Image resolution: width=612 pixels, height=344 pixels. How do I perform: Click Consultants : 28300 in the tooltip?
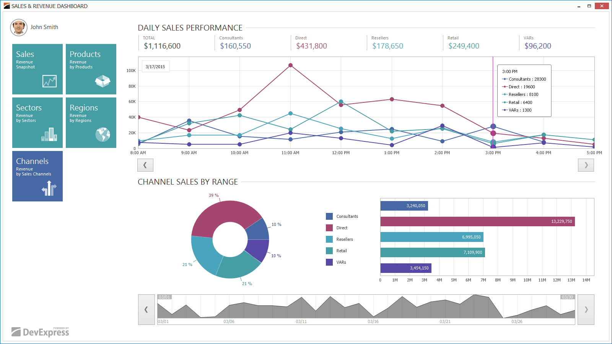(x=524, y=79)
